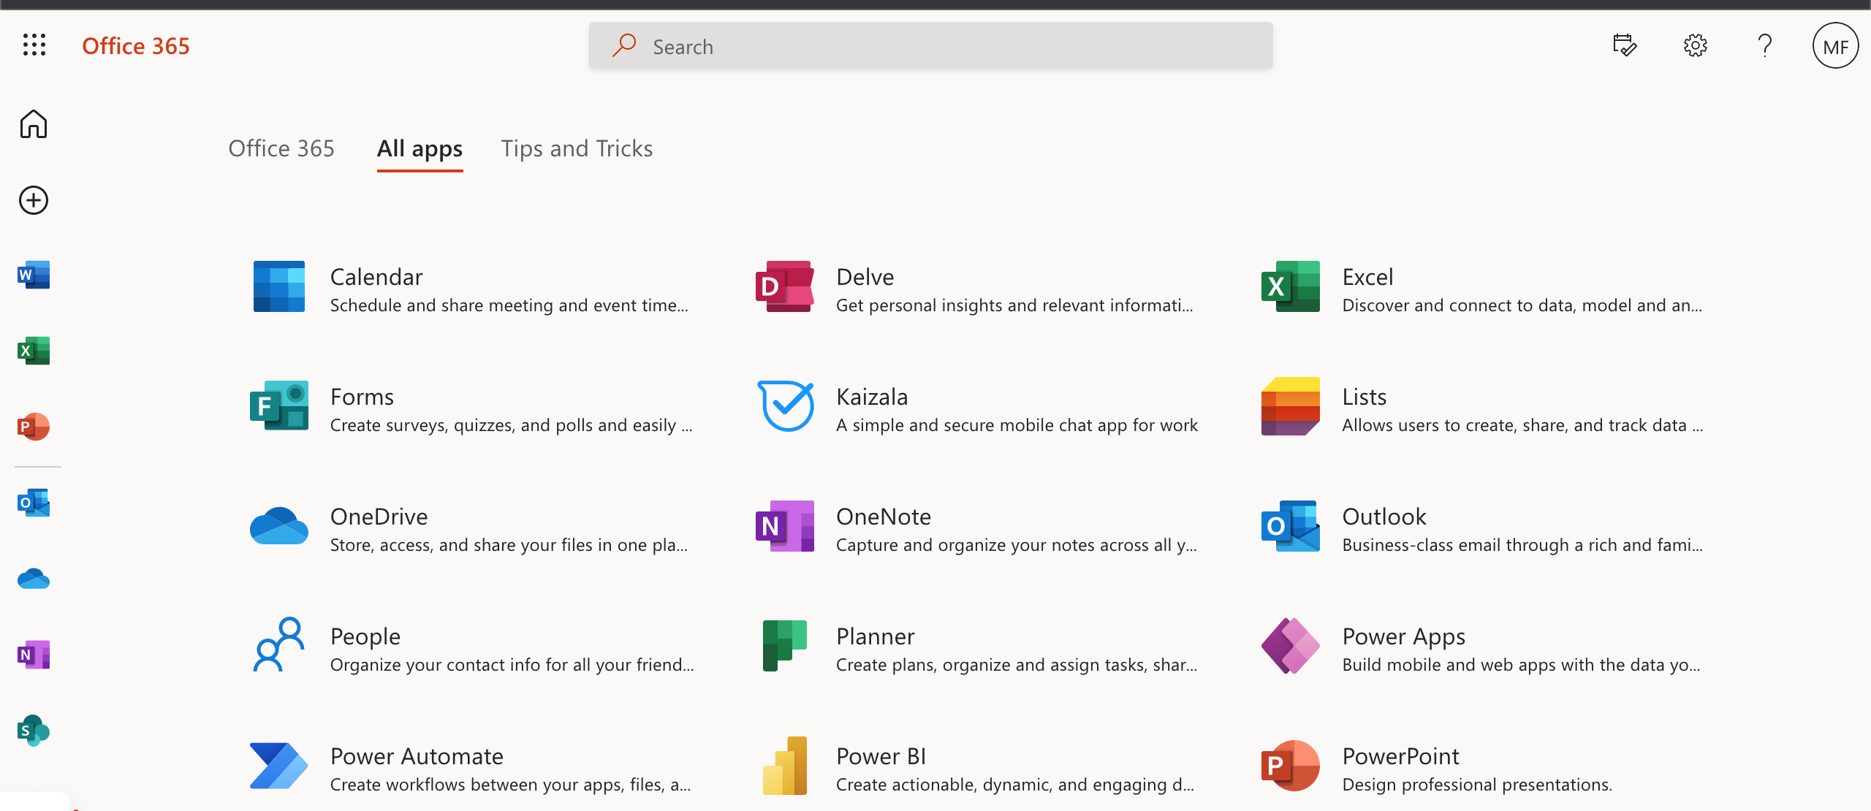Click the Home icon in sidebar
1871x811 pixels.
pyautogui.click(x=34, y=124)
